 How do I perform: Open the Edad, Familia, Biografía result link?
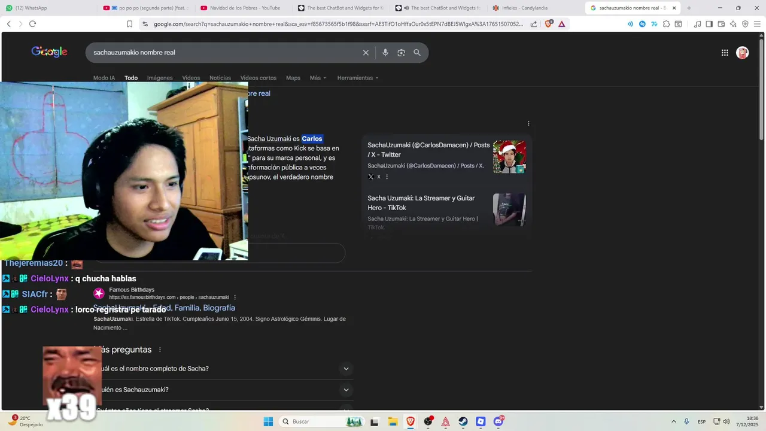point(164,308)
